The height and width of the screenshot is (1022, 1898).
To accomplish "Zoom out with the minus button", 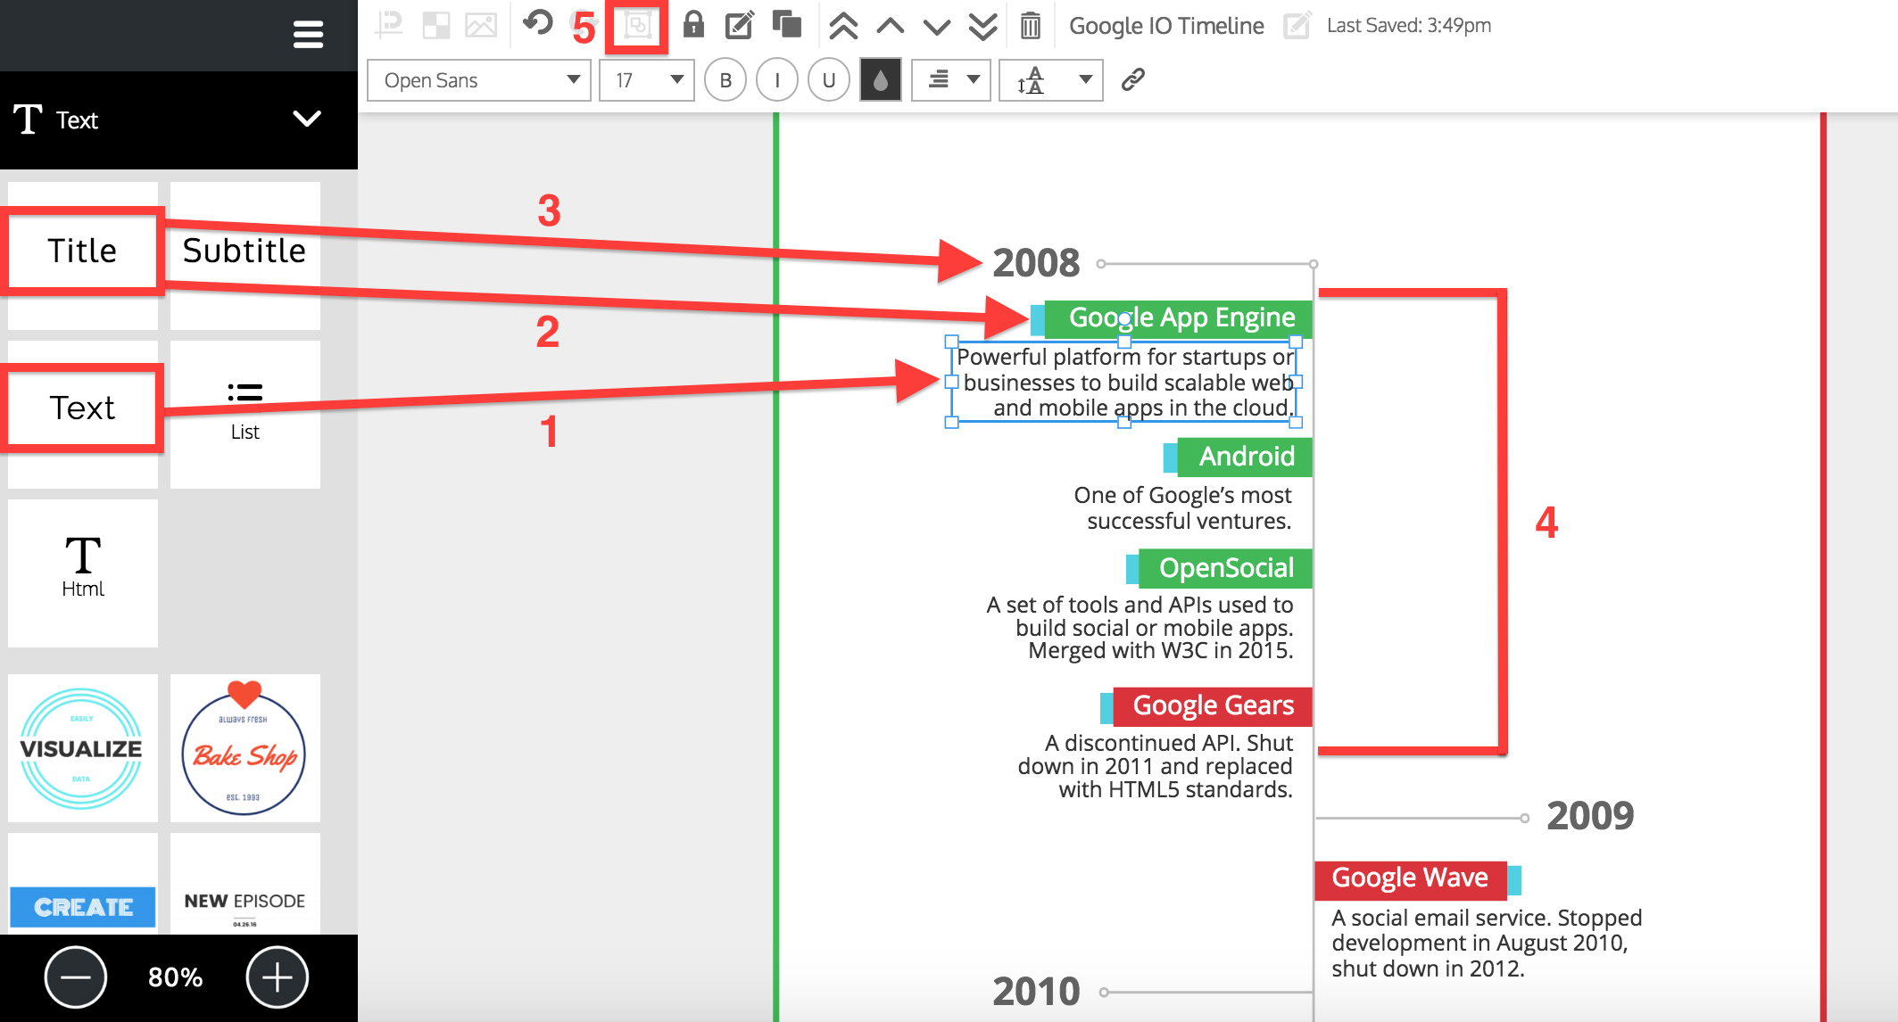I will [76, 977].
